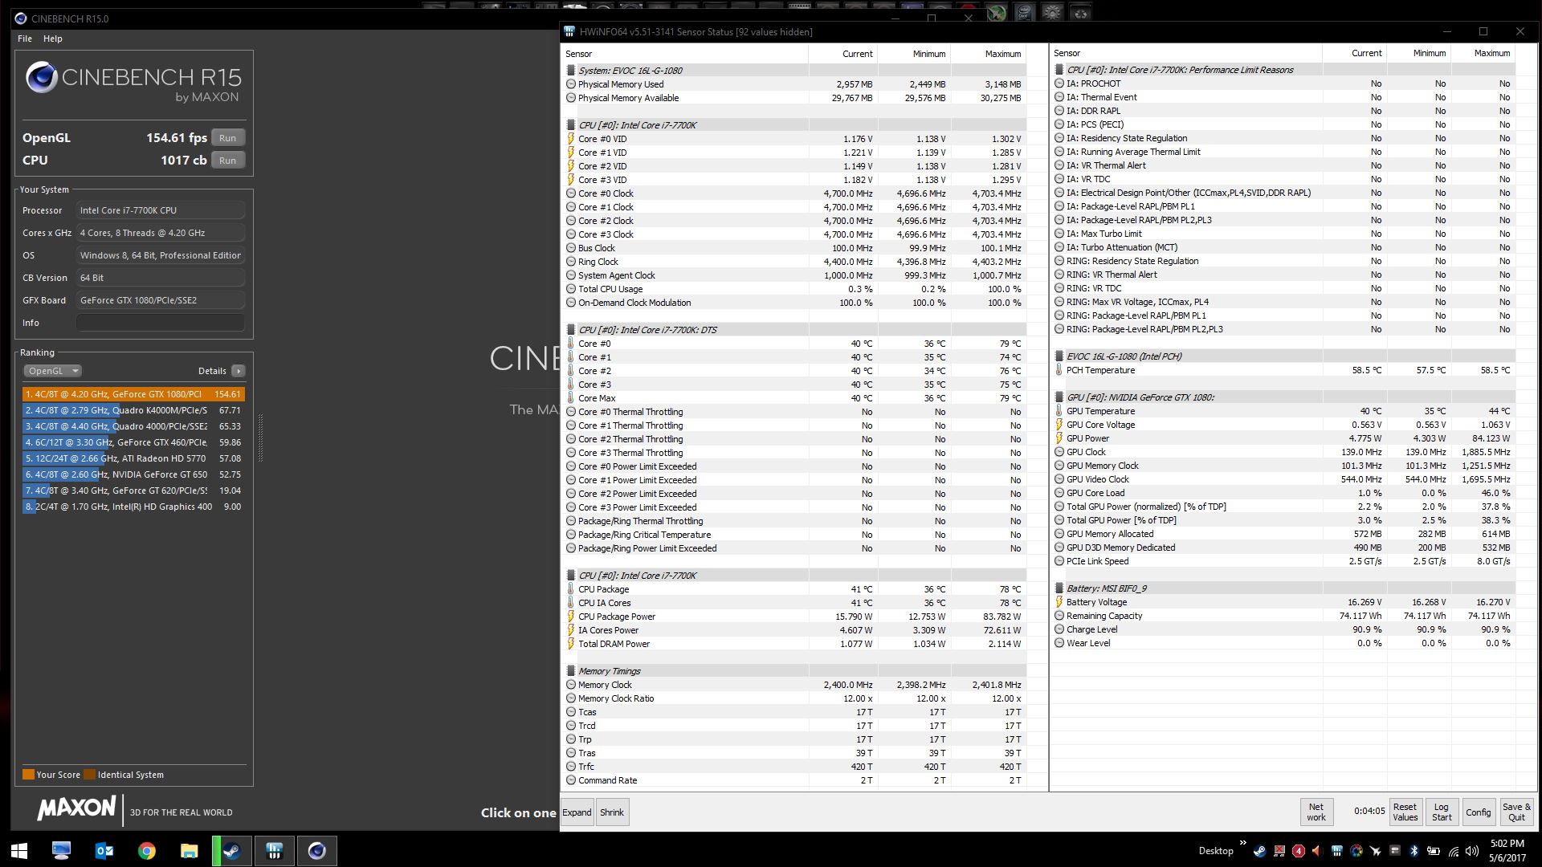1542x867 pixels.
Task: Open Outlook from the taskbar
Action: pos(104,850)
